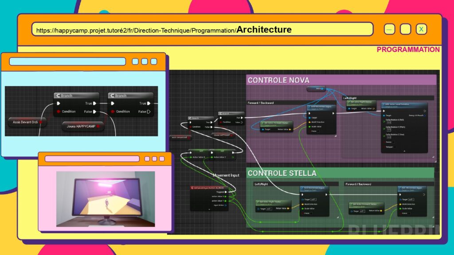Click Scale Value pin in Stella Forward node
Viewport: 454px width, 255px height.
tap(400, 209)
